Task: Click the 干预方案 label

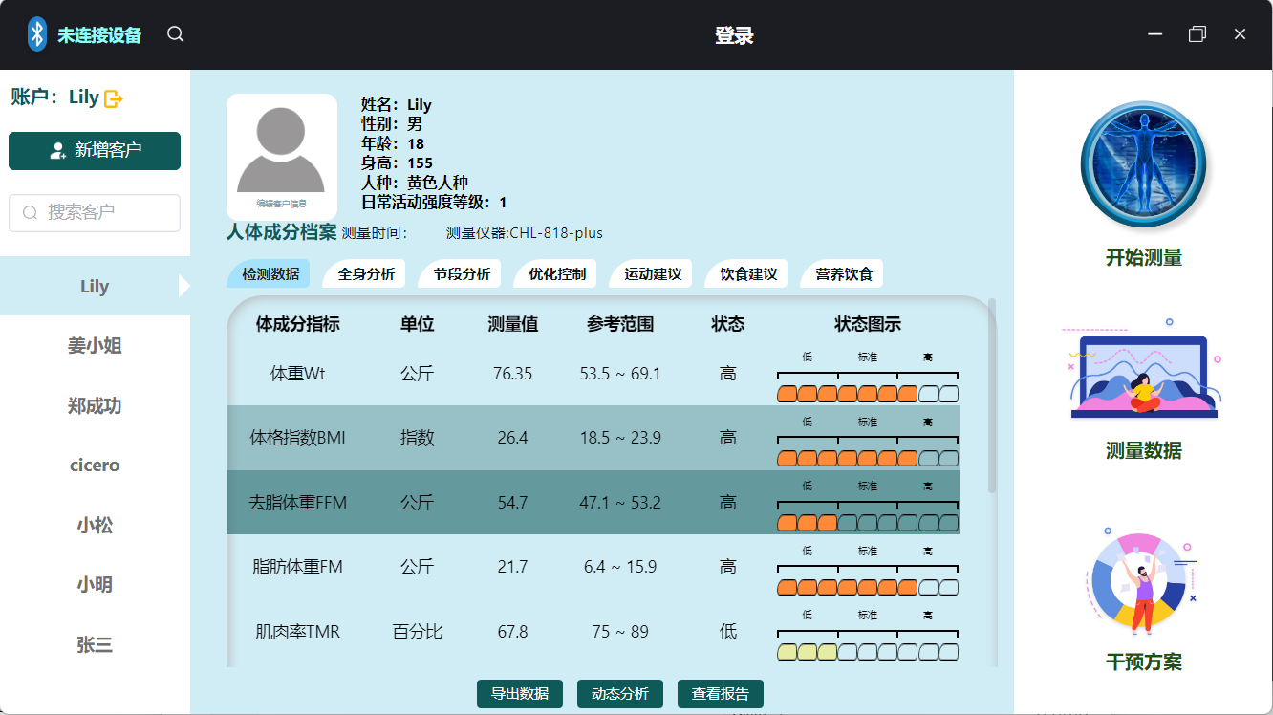Action: [x=1144, y=662]
